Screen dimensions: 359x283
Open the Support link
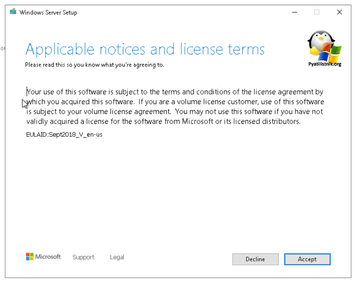pos(83,257)
